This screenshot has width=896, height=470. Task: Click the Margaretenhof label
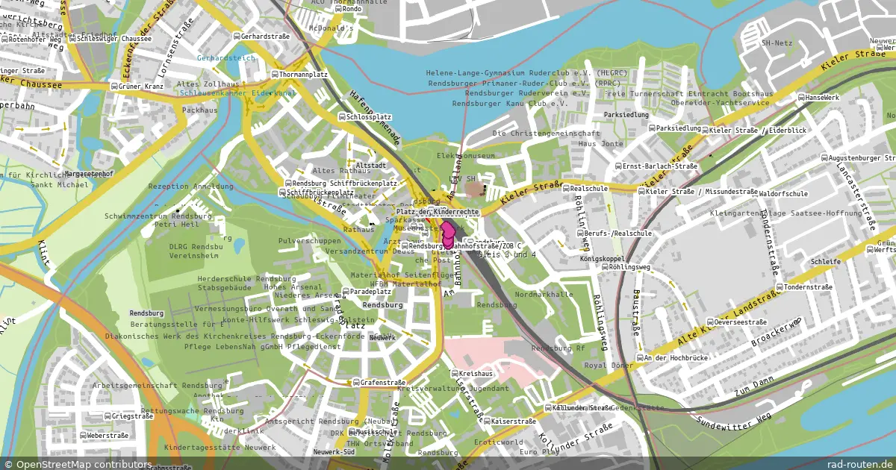point(88,174)
